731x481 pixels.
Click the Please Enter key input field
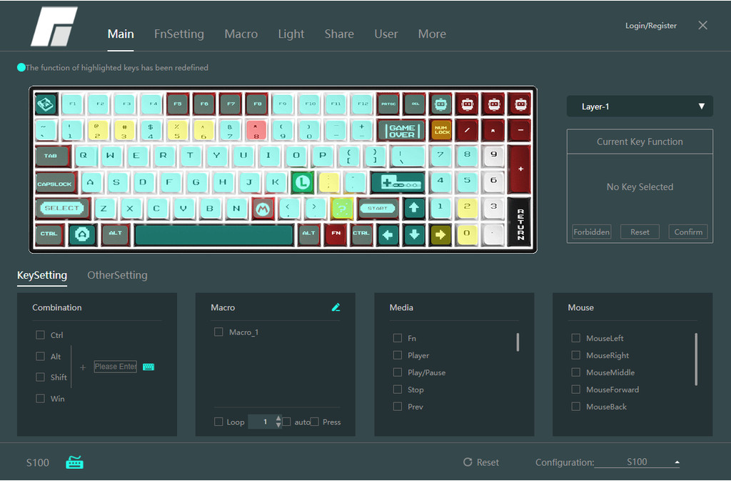click(x=115, y=367)
